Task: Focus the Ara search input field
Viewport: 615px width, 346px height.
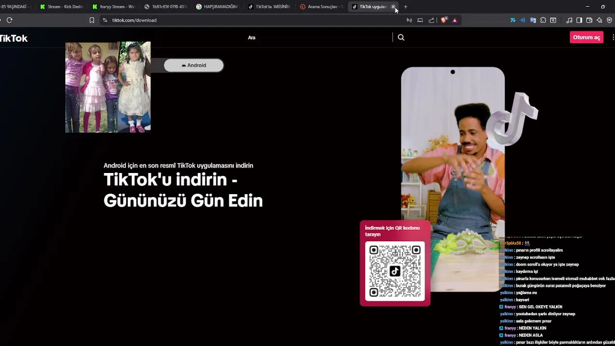Action: 319,37
